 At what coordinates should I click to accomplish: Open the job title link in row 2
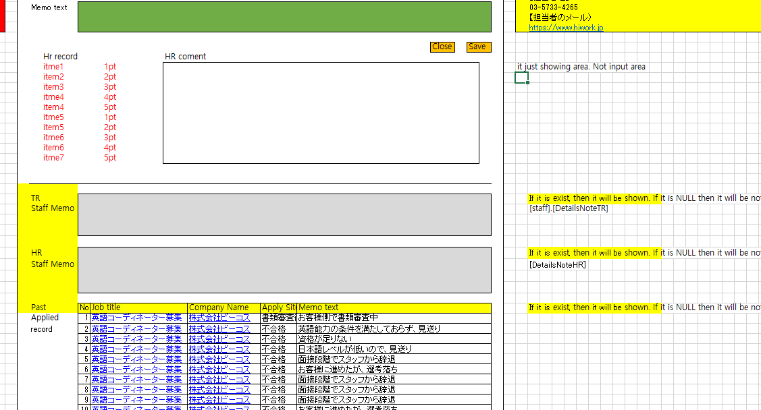tap(136, 328)
